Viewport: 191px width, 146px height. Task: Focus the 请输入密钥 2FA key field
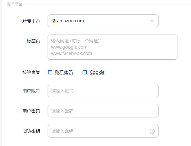point(98,131)
